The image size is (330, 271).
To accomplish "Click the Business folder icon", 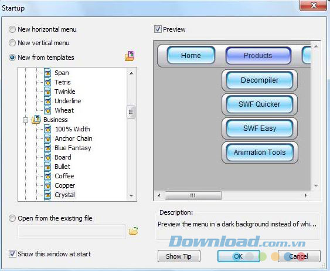I will pyautogui.click(x=36, y=120).
